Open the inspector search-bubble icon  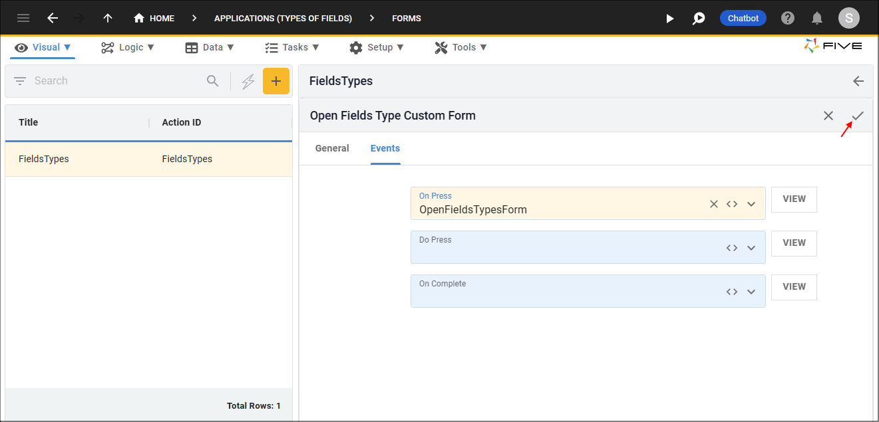click(x=698, y=19)
